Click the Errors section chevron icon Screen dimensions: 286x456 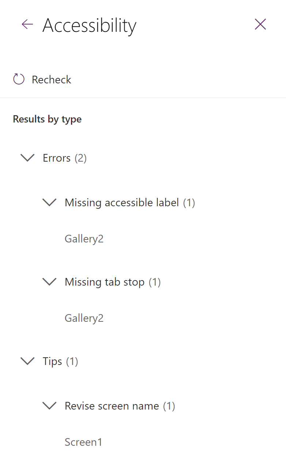[x=27, y=158]
